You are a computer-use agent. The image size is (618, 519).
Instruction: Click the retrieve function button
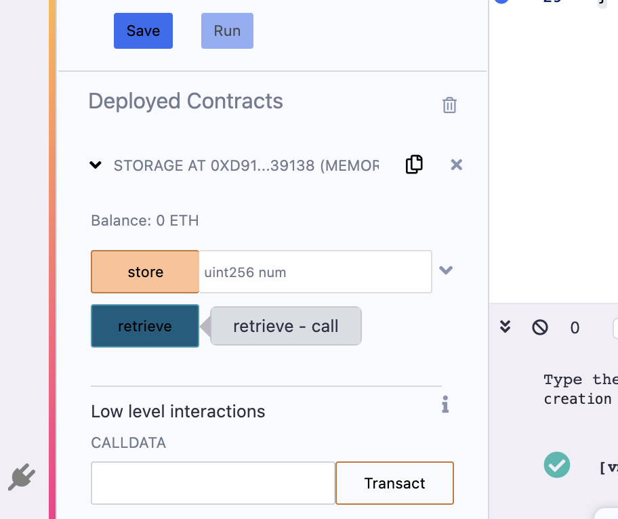(x=145, y=326)
